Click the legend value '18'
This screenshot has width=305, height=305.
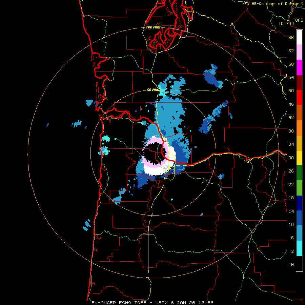(291, 198)
